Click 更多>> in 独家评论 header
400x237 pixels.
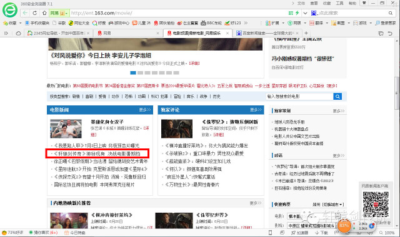pos(256,110)
